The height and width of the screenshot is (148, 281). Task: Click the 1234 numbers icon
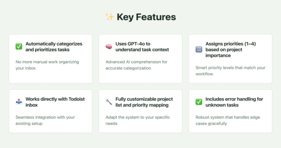[x=199, y=49]
